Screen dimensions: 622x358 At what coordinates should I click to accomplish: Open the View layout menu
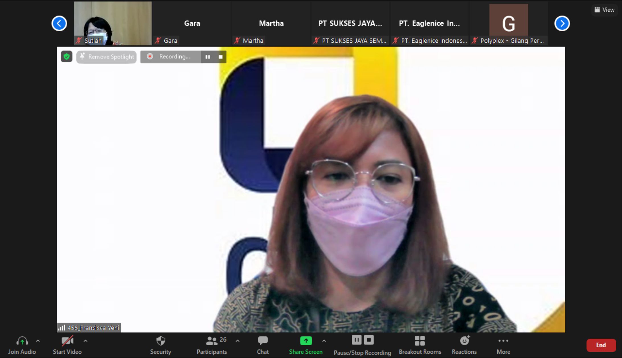point(604,10)
